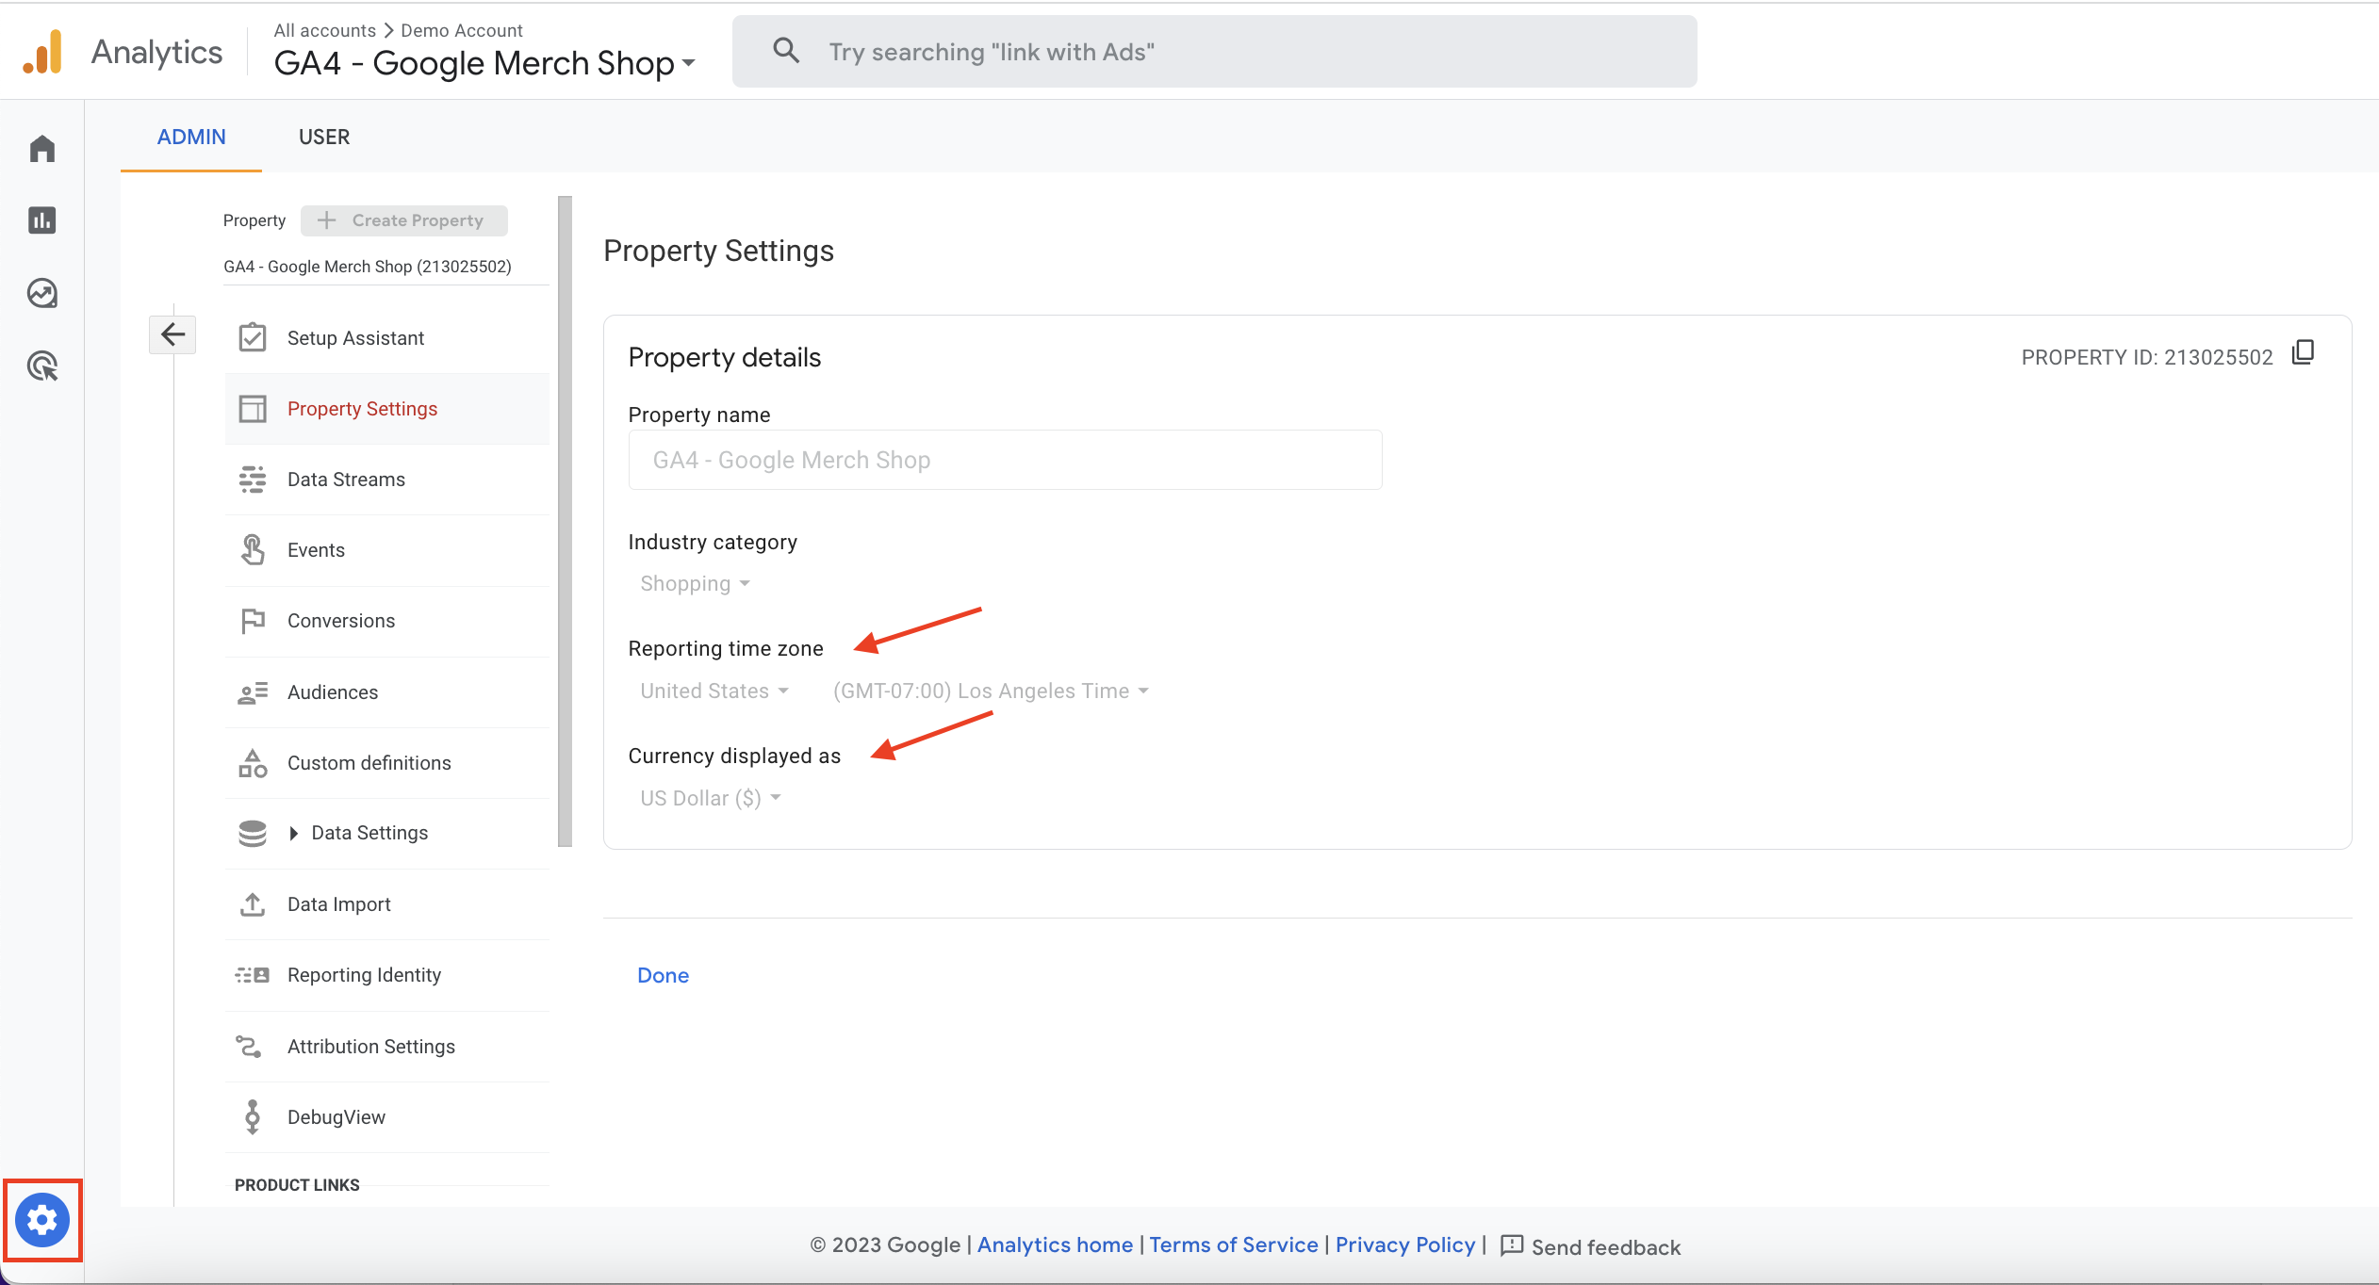This screenshot has width=2379, height=1285.
Task: Open the Los Angeles Time zone dropdown
Action: [x=991, y=691]
